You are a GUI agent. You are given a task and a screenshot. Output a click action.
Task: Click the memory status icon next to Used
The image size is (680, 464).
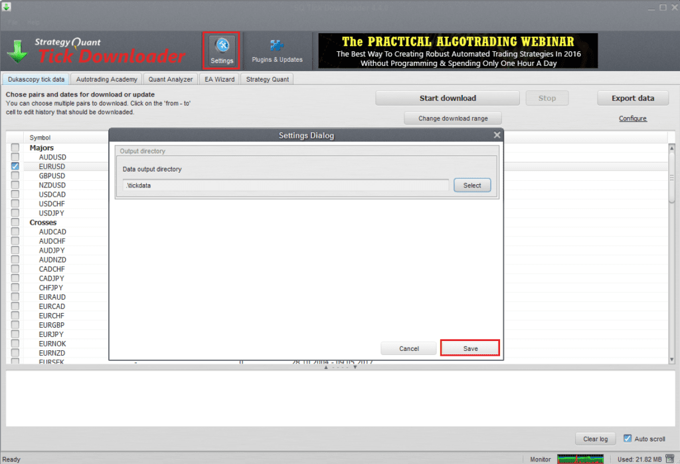[x=670, y=459]
